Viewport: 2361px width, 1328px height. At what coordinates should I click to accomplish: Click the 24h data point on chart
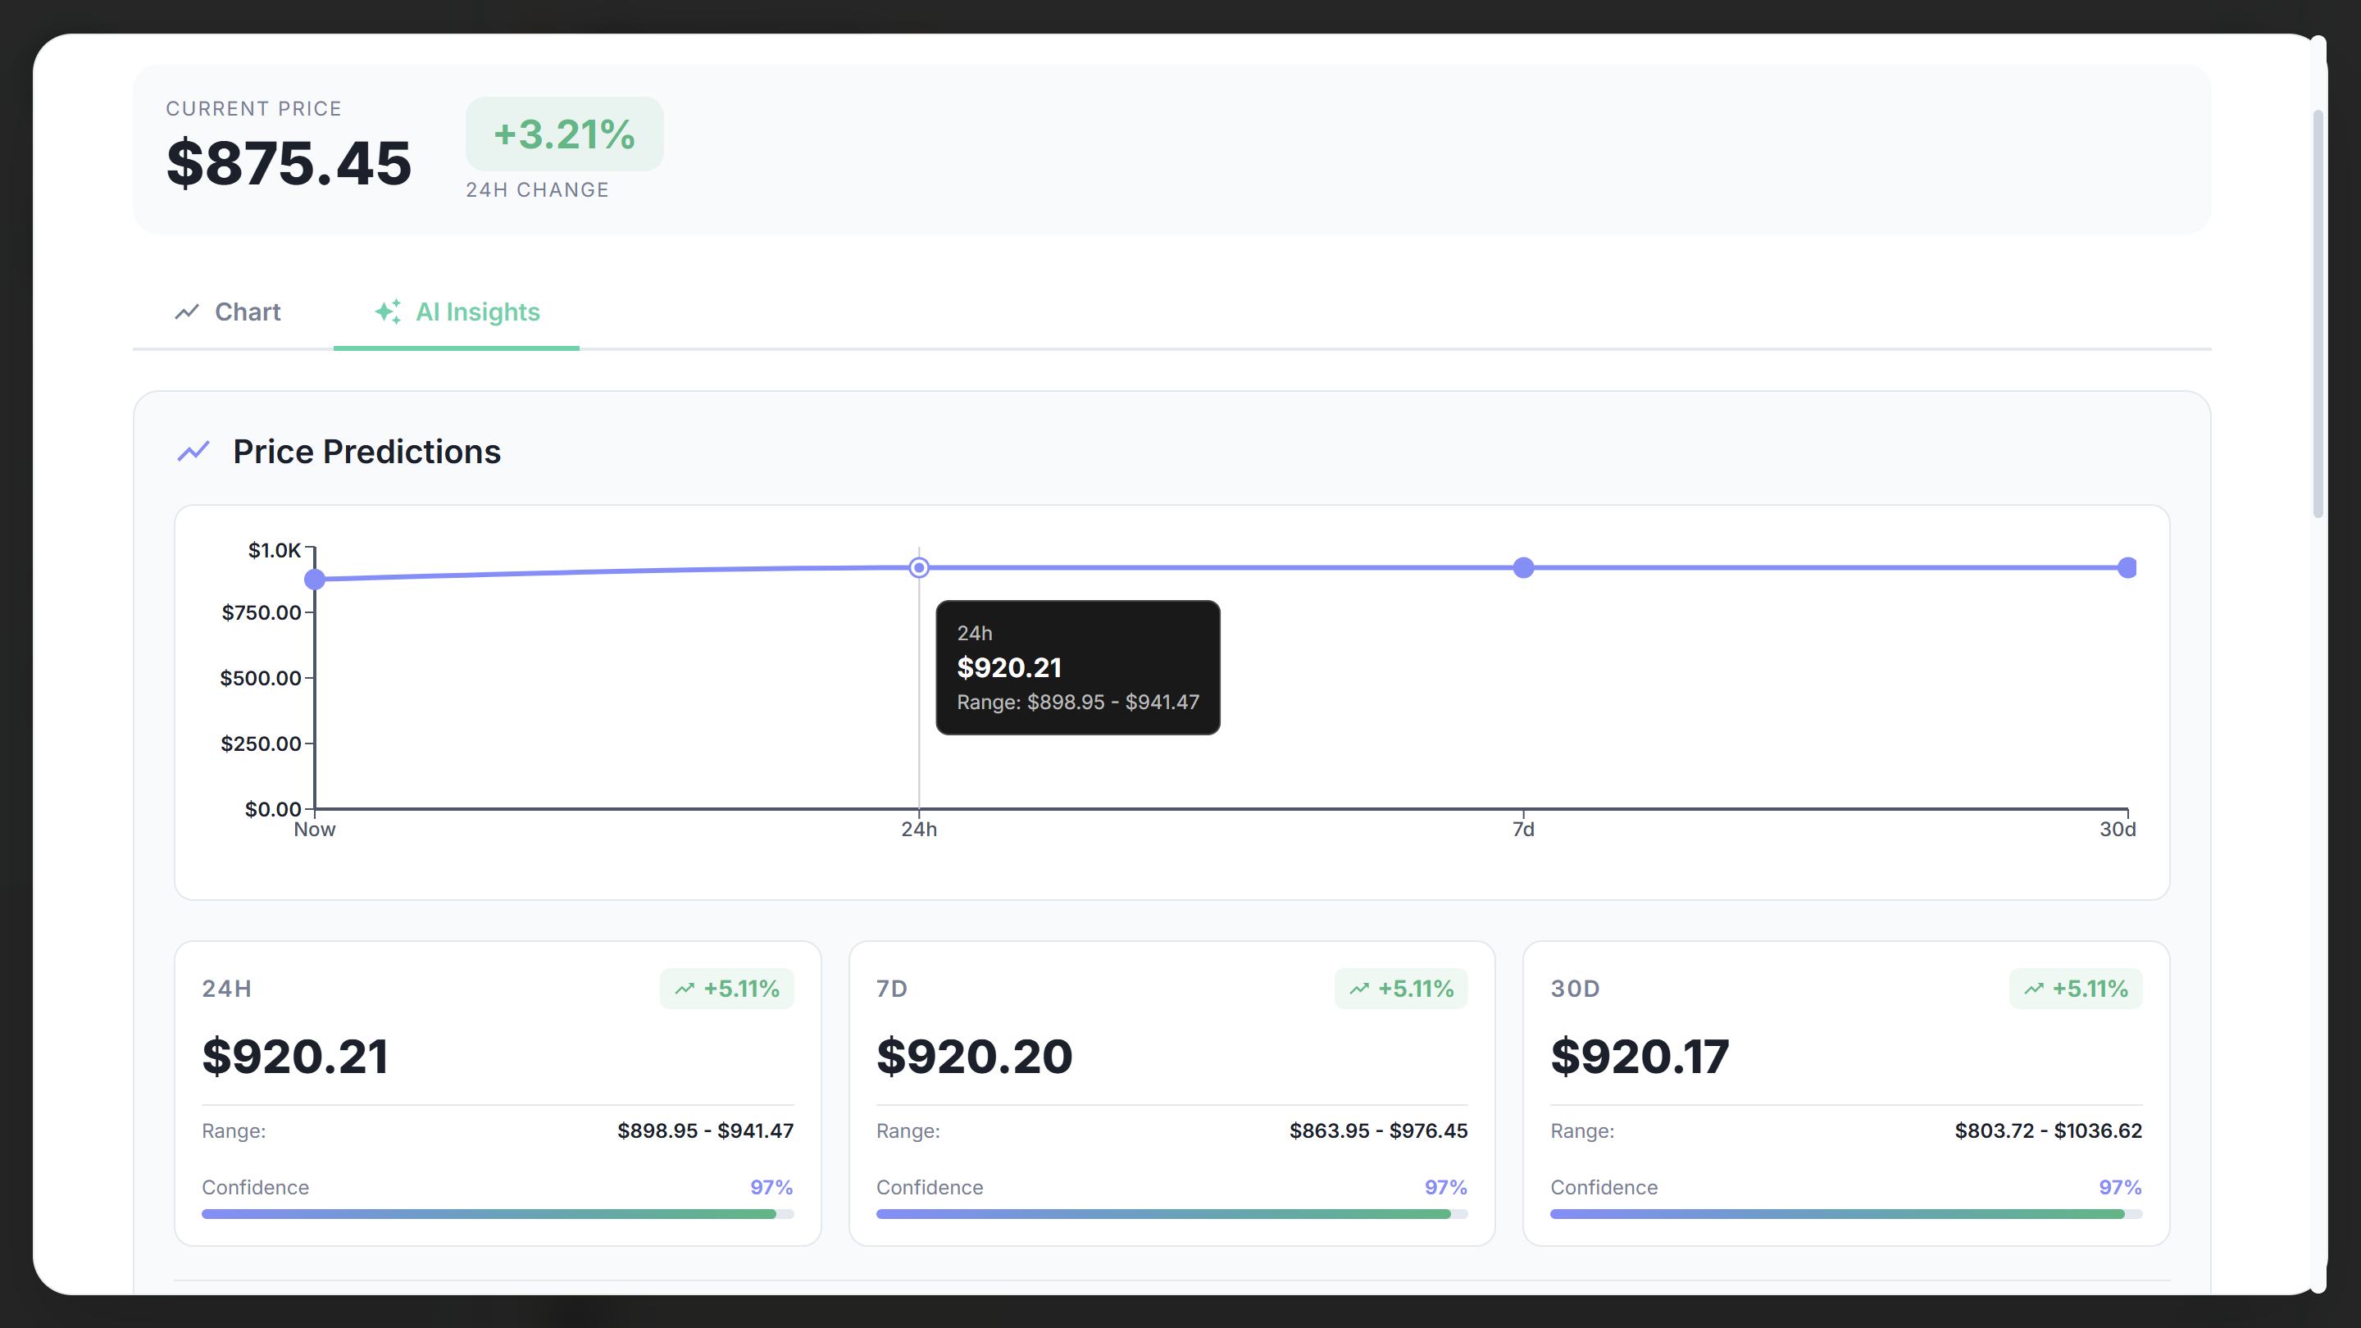[x=918, y=568]
